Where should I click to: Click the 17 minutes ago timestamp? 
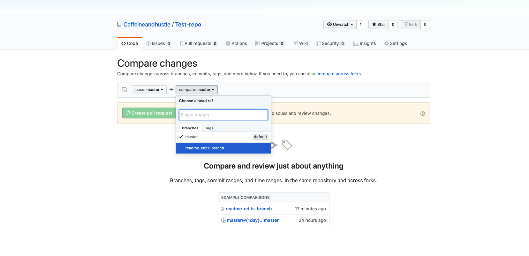click(x=310, y=209)
